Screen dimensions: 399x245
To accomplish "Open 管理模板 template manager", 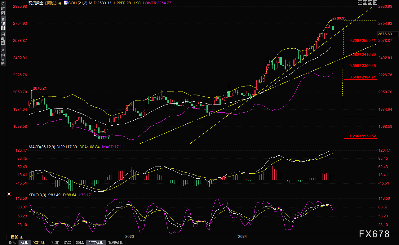I will pyautogui.click(x=116, y=243).
